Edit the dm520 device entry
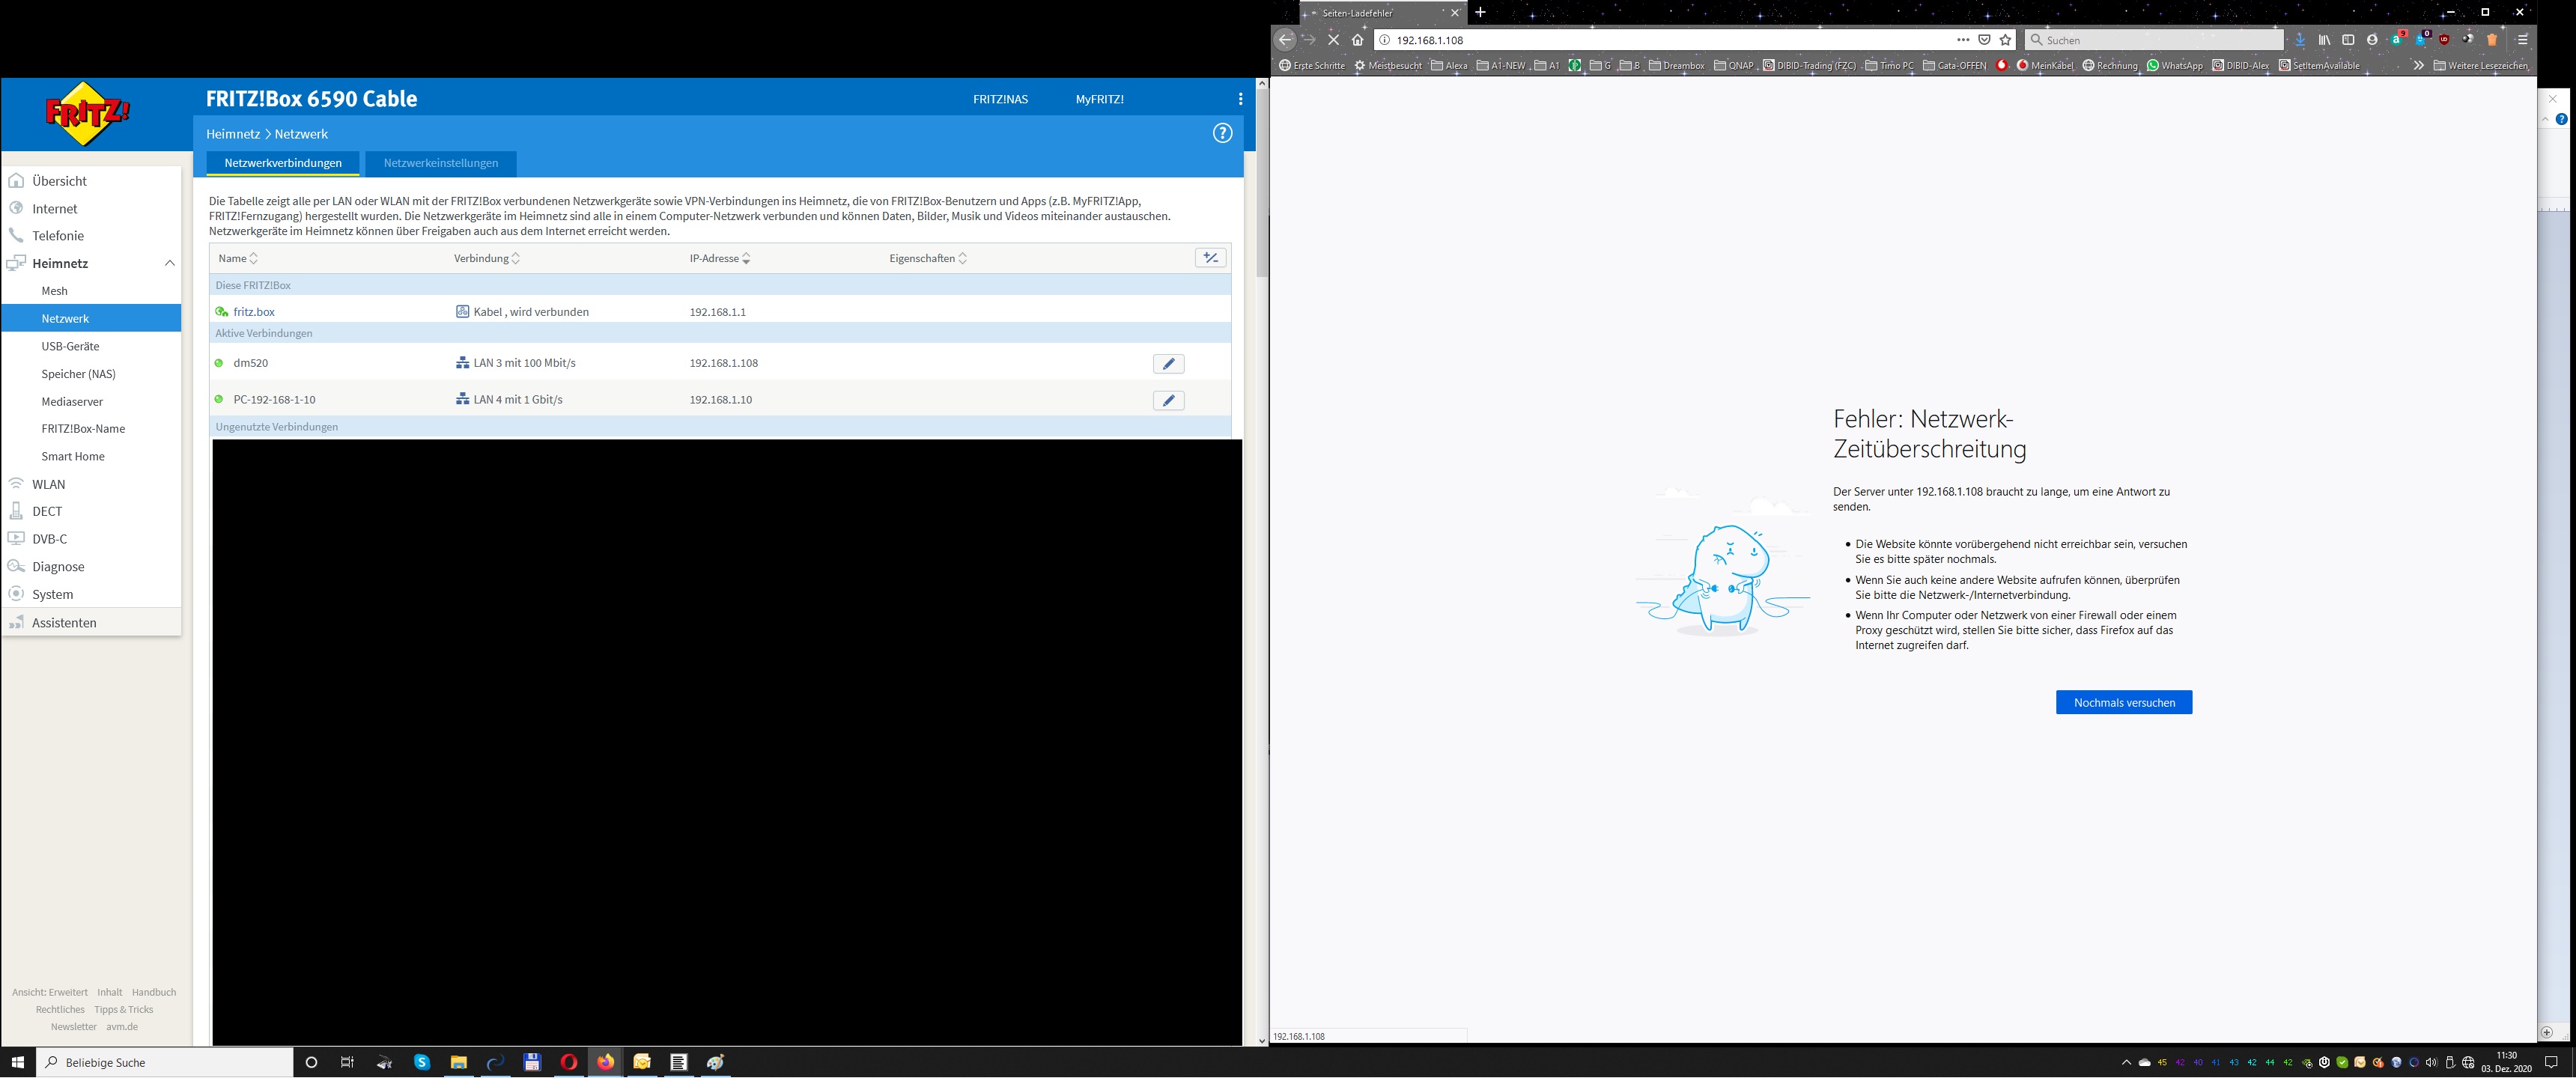This screenshot has height=1078, width=2576. pos(1168,364)
